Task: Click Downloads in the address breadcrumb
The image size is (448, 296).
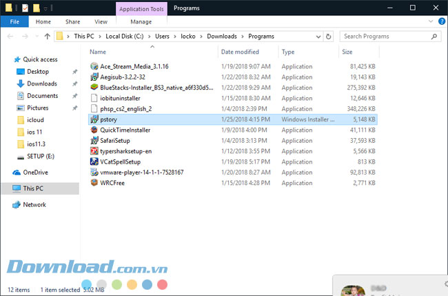Action: coord(222,37)
